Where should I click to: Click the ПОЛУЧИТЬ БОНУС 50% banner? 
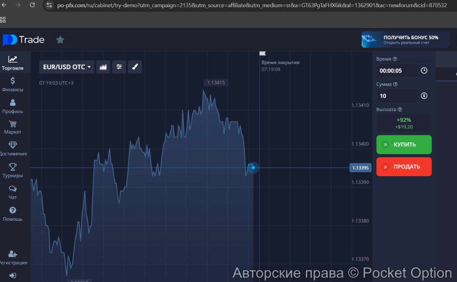(406, 40)
